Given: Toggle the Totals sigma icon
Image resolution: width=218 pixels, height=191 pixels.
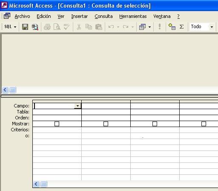Looking at the screenshot, I should (181, 27).
